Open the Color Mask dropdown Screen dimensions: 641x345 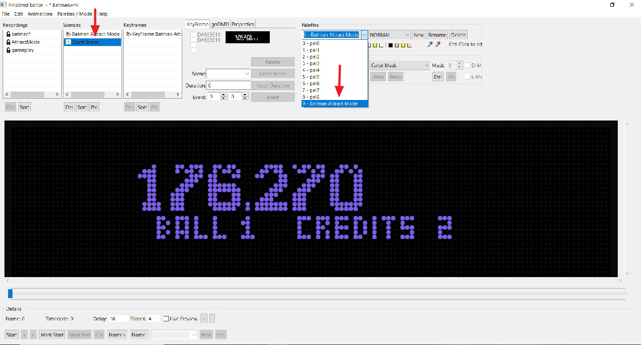coord(399,65)
